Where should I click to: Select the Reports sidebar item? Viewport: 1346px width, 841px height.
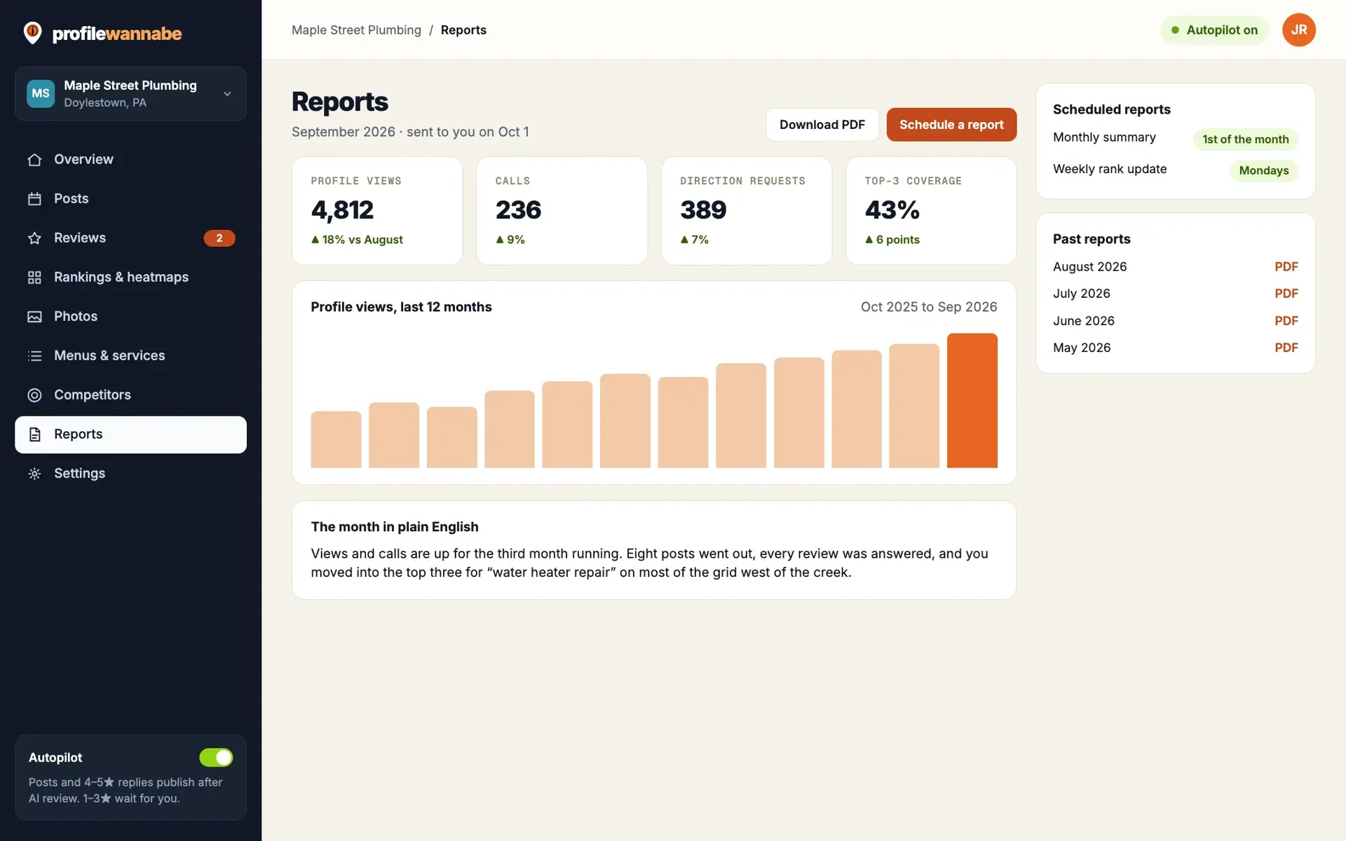click(x=130, y=435)
